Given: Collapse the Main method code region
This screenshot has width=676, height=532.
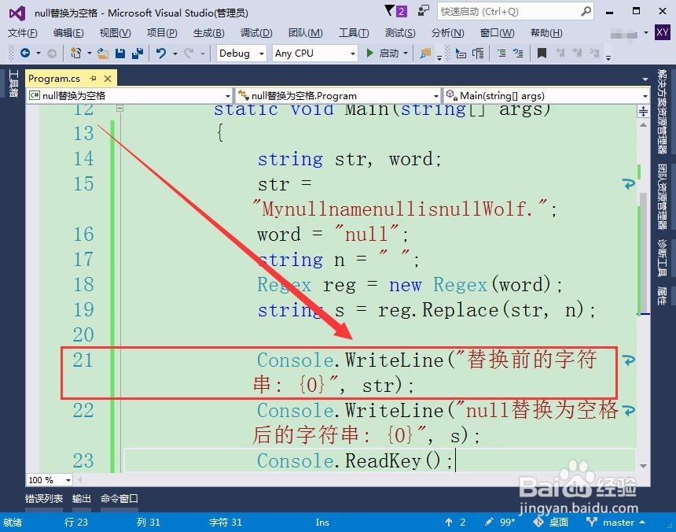Looking at the screenshot, I should click(x=121, y=109).
